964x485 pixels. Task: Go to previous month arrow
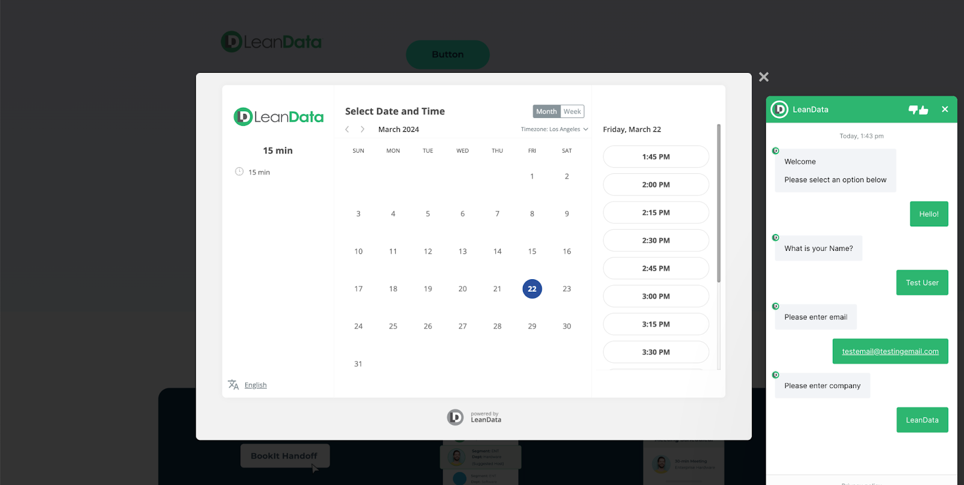[348, 129]
